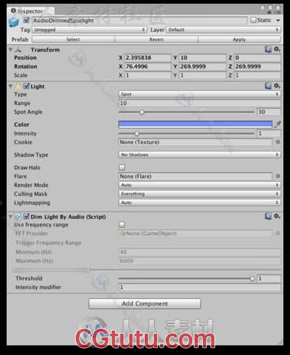Open the Dim Light By Audio script gear menu
The width and height of the screenshot is (290, 355).
[277, 216]
